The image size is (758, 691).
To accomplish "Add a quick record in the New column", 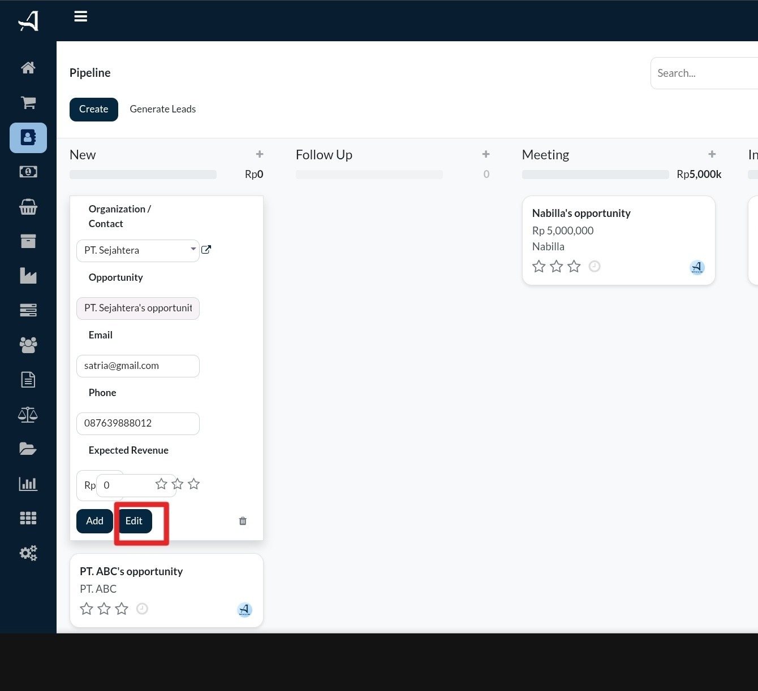I will click(260, 154).
